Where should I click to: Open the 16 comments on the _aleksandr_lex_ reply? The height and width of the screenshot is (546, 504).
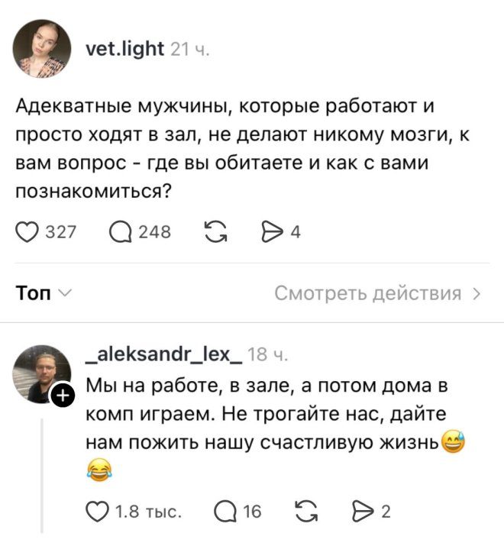pyautogui.click(x=225, y=512)
